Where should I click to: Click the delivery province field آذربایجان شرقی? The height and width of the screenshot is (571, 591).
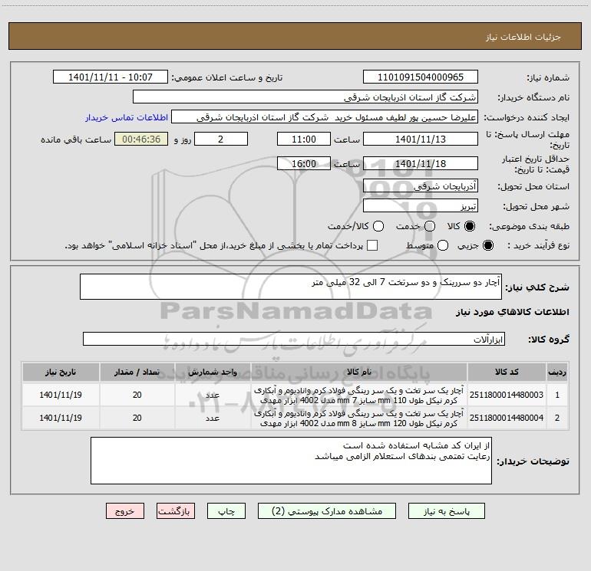tap(421, 185)
